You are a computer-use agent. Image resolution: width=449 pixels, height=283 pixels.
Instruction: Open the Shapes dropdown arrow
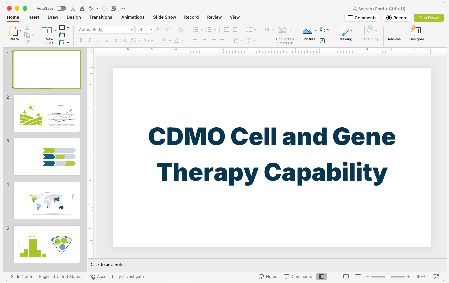pyautogui.click(x=328, y=30)
